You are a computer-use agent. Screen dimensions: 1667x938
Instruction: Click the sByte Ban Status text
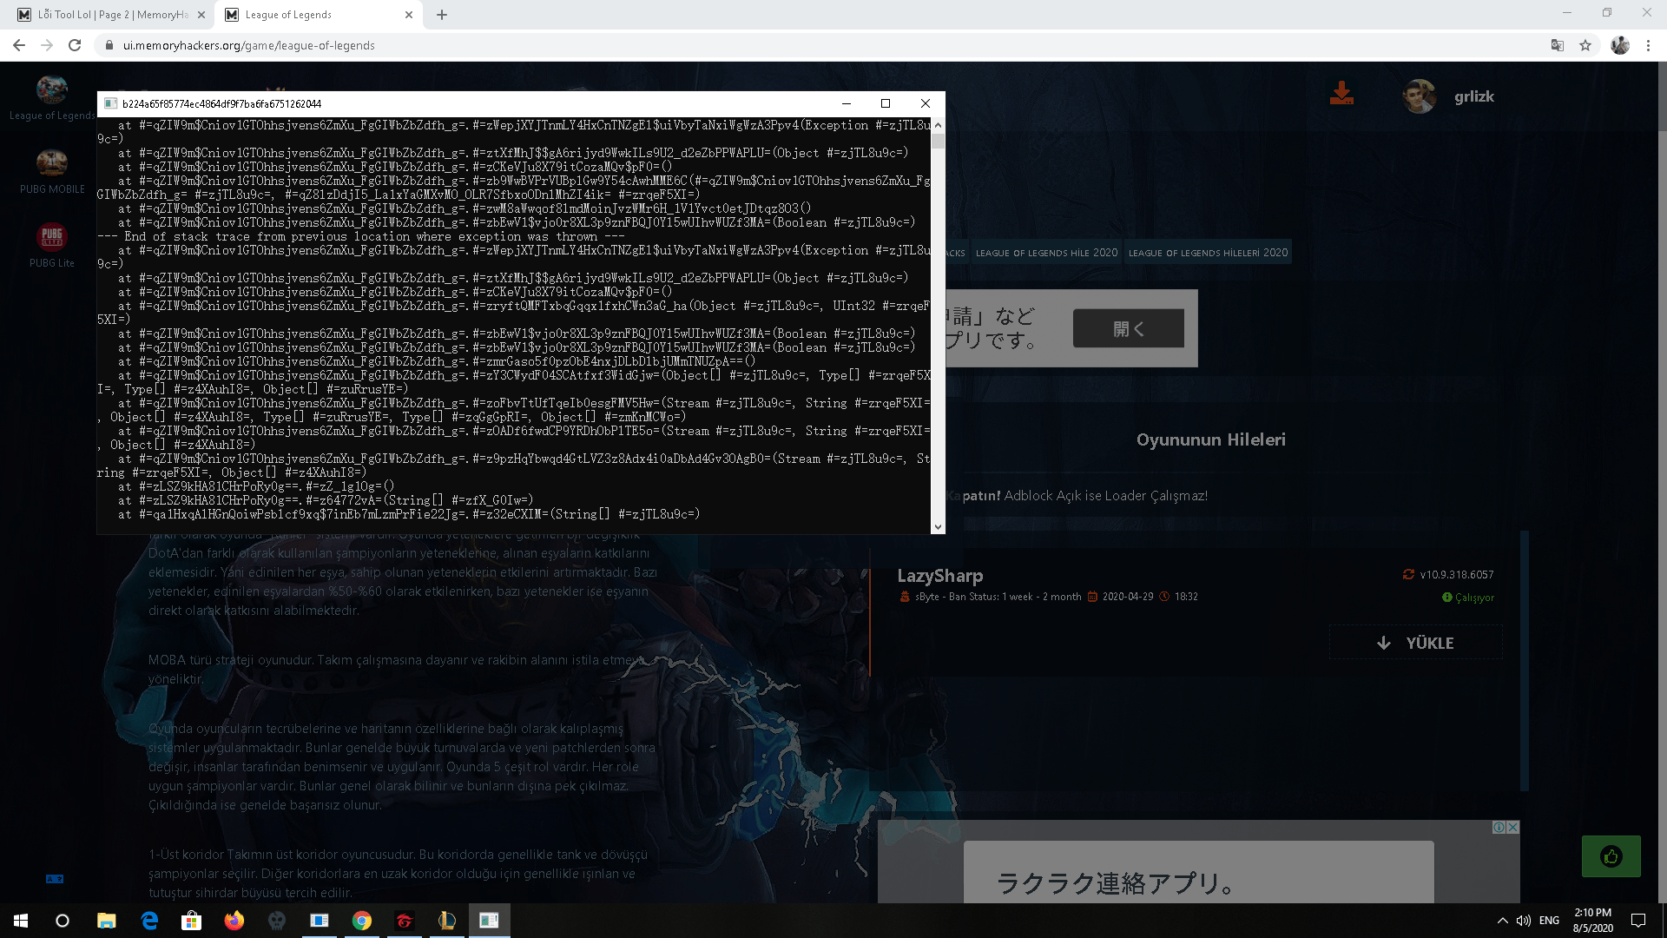click(x=998, y=597)
